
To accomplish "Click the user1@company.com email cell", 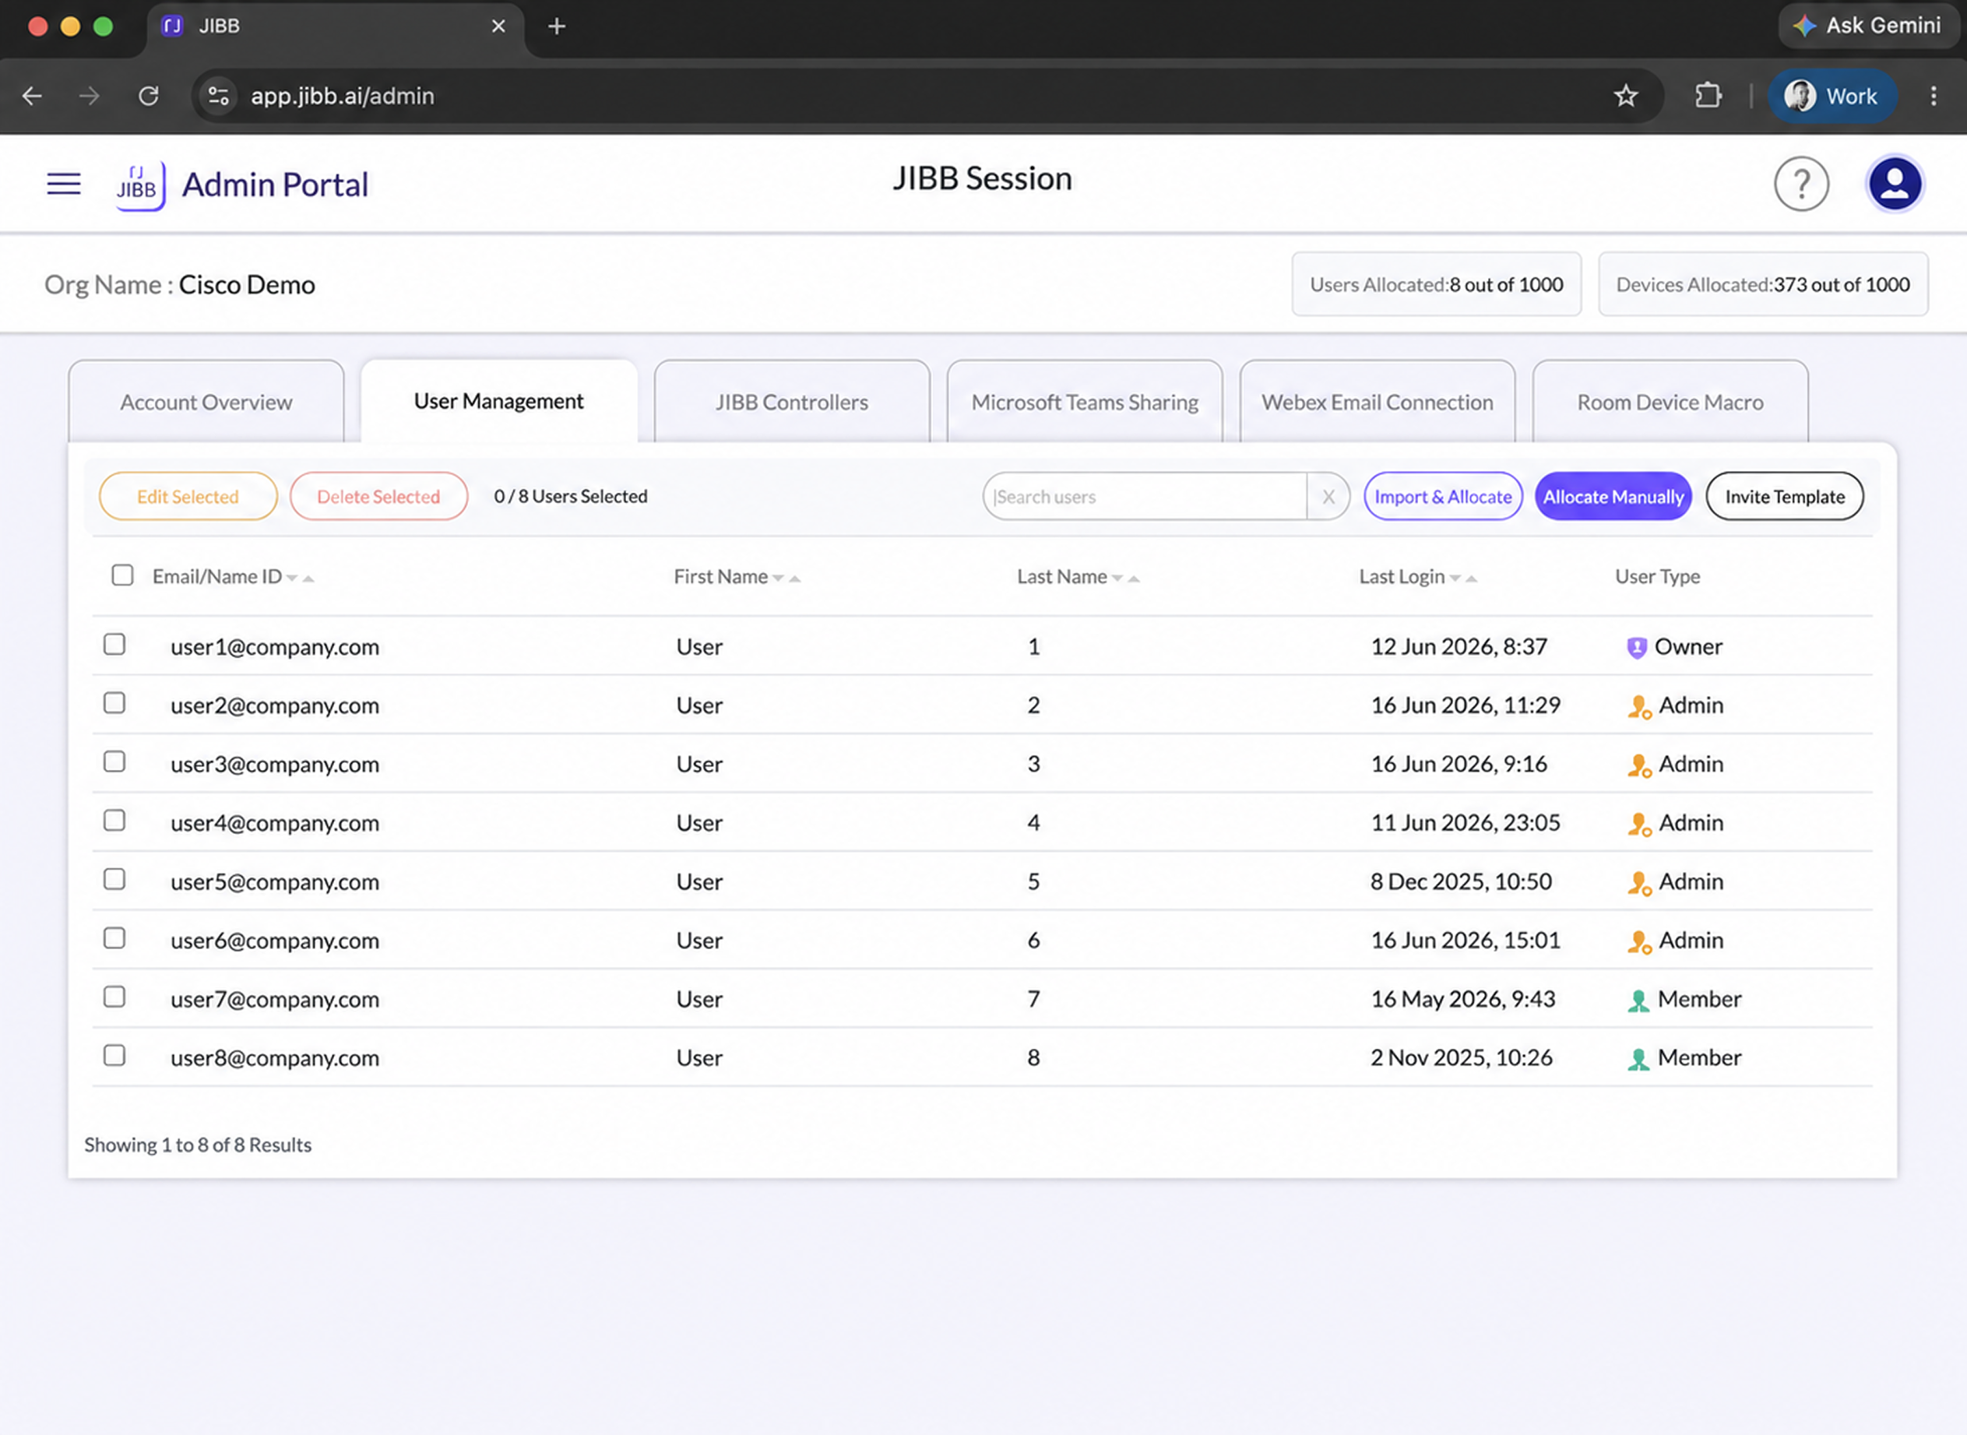I will (x=275, y=647).
